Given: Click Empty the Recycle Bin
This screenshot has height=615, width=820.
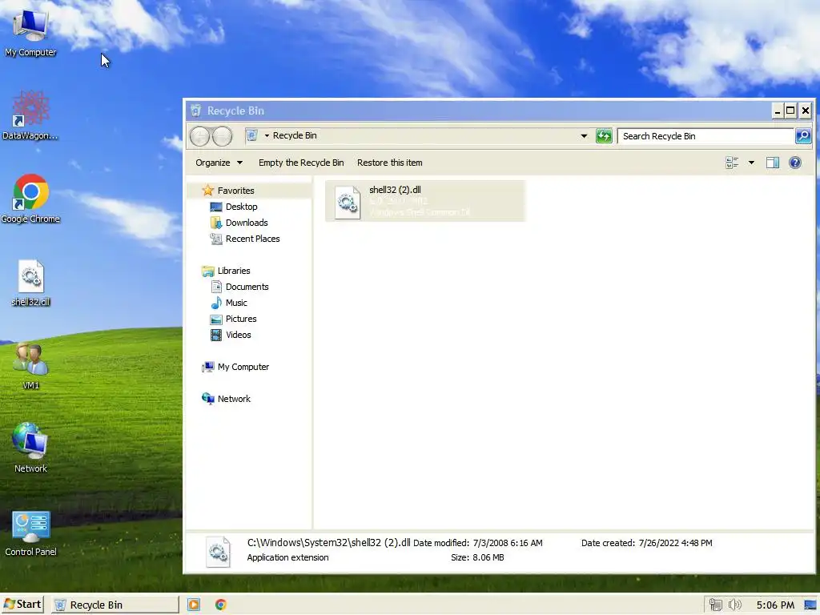Looking at the screenshot, I should click(301, 163).
